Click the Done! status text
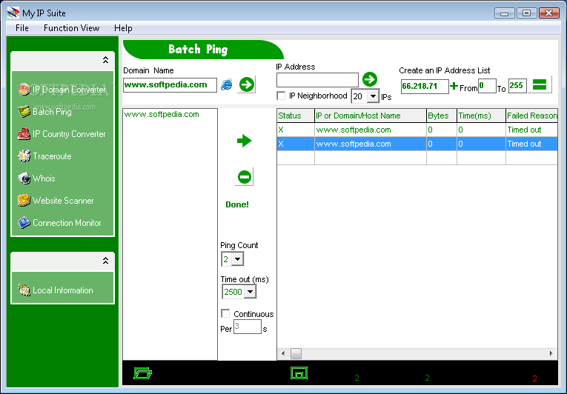This screenshot has height=394, width=567. (x=237, y=204)
